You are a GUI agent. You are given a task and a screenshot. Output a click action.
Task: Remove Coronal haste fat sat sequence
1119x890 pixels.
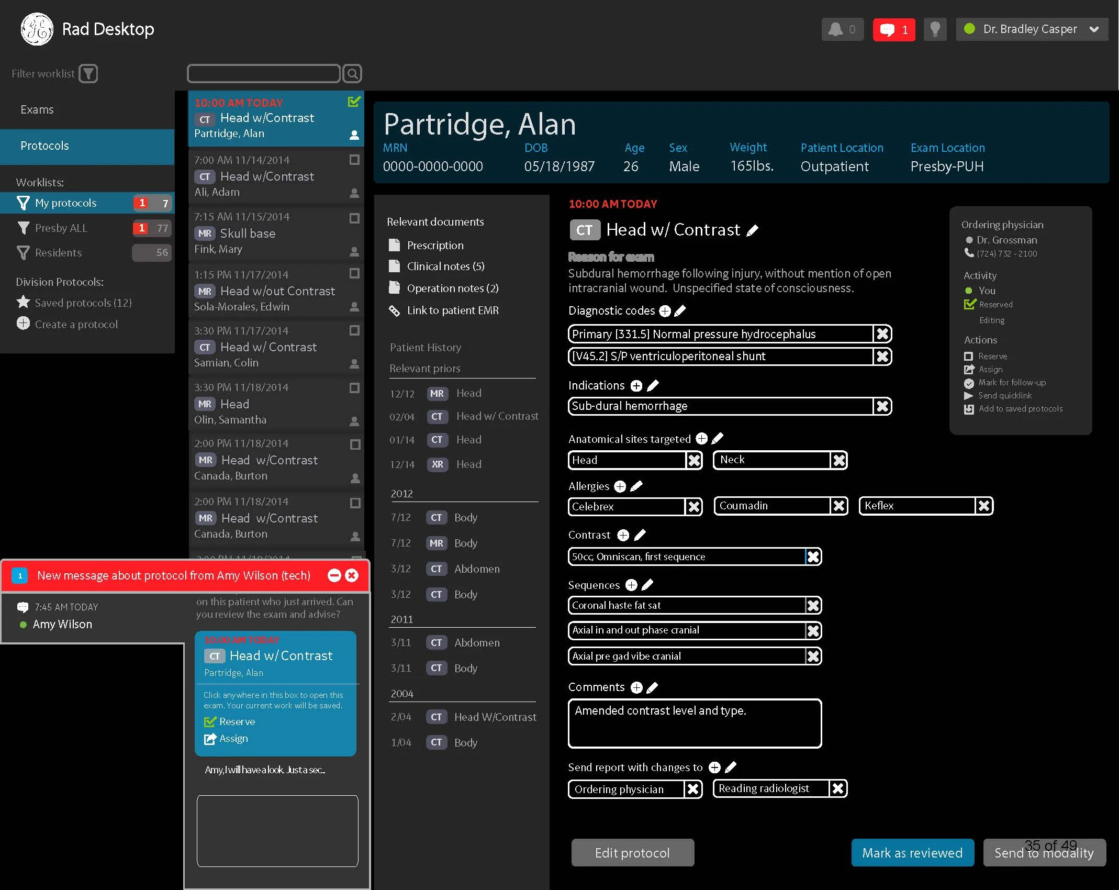(813, 606)
